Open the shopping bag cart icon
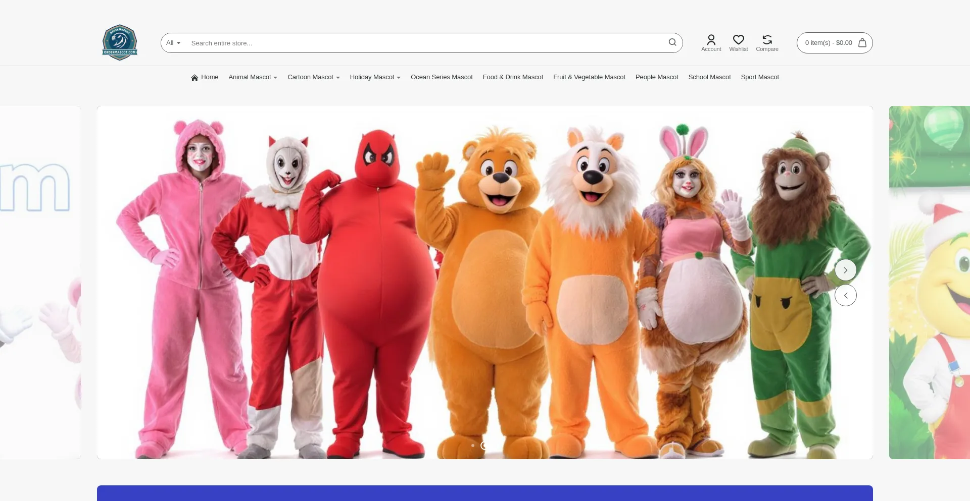The height and width of the screenshot is (501, 970). [862, 43]
